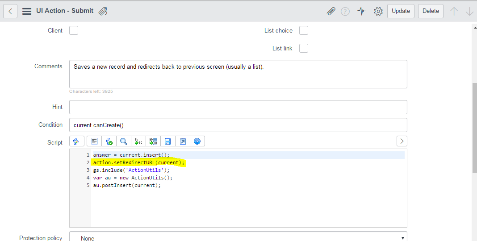
Task: Open manage attachments paperclip in header
Action: 331,11
